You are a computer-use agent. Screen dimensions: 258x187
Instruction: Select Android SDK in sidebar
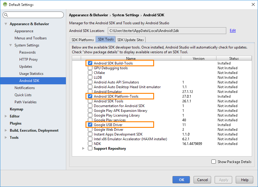click(x=33, y=81)
